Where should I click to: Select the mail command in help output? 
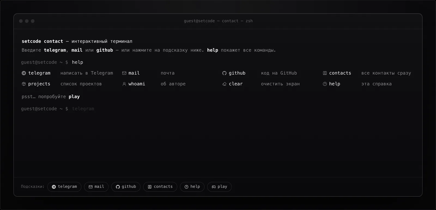[x=134, y=73]
